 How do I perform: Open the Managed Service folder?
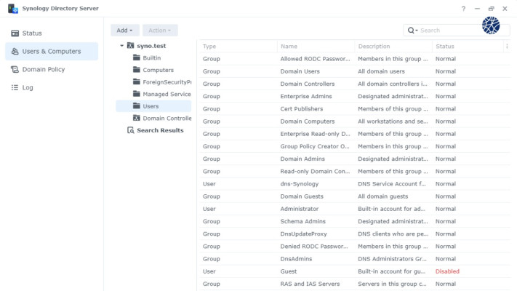tap(167, 95)
